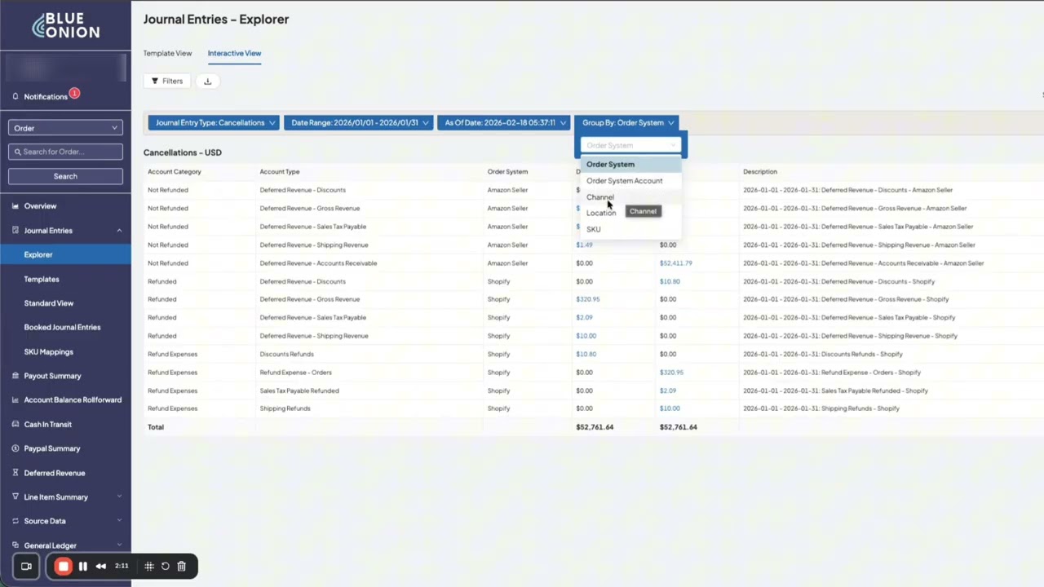This screenshot has height=587, width=1044.
Task: Select SKU group option
Action: (630, 229)
